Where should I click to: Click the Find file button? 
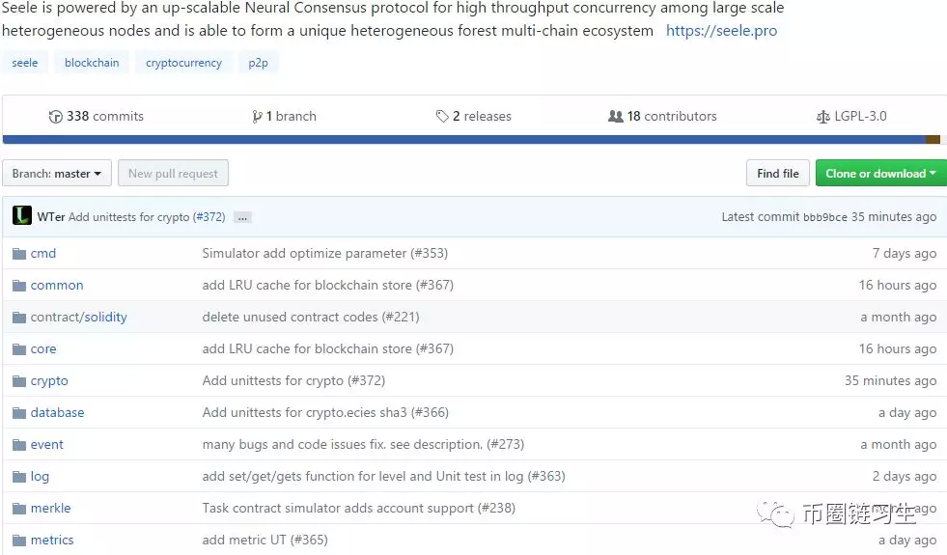click(x=778, y=174)
